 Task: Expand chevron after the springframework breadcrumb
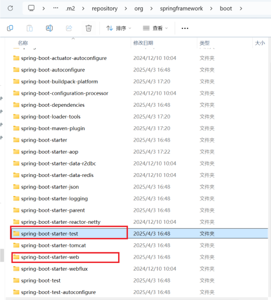tap(211, 9)
